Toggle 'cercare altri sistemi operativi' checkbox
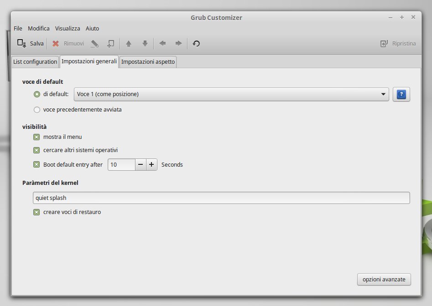Image resolution: width=432 pixels, height=306 pixels. click(x=36, y=150)
